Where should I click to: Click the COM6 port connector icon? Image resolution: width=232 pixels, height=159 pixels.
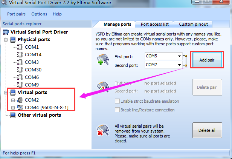20,77
